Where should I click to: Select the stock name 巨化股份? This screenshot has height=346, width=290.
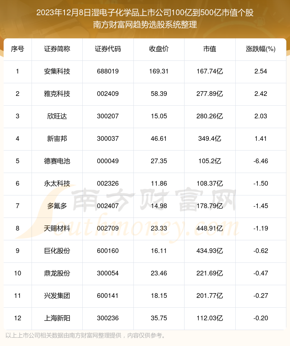[57, 251]
